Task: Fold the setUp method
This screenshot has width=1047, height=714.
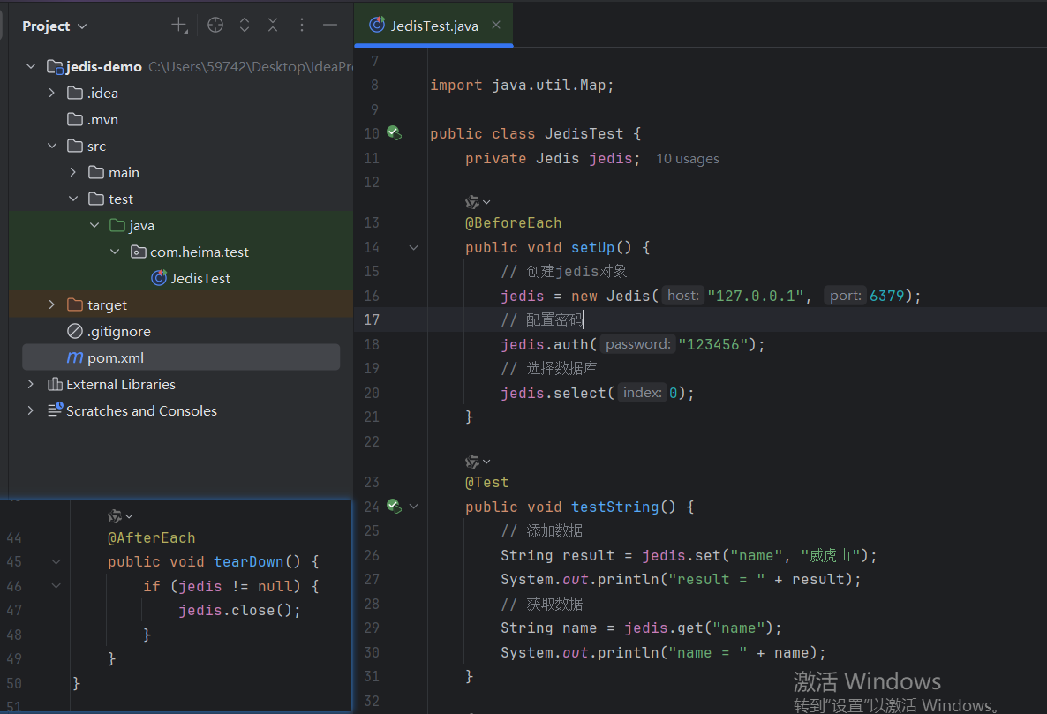Action: [x=414, y=248]
